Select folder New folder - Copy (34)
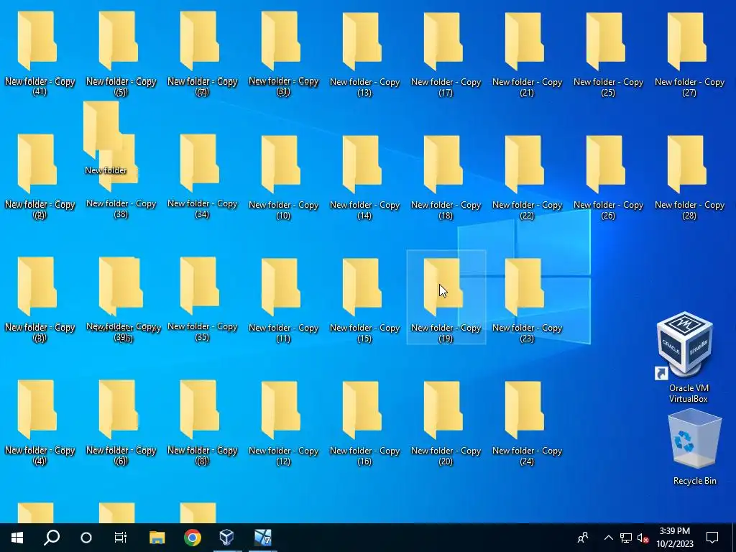Viewport: 736px width, 552px height. (x=202, y=177)
